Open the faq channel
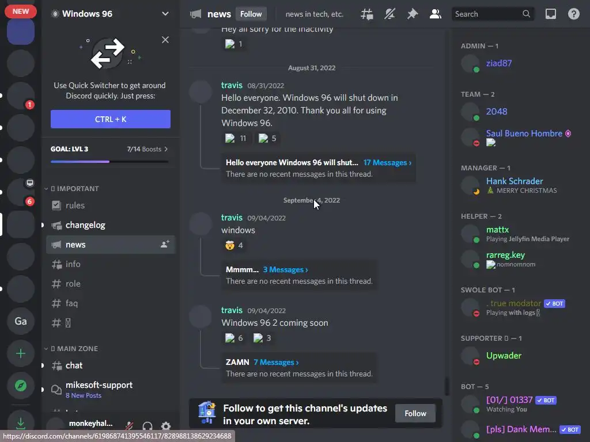 (111, 303)
